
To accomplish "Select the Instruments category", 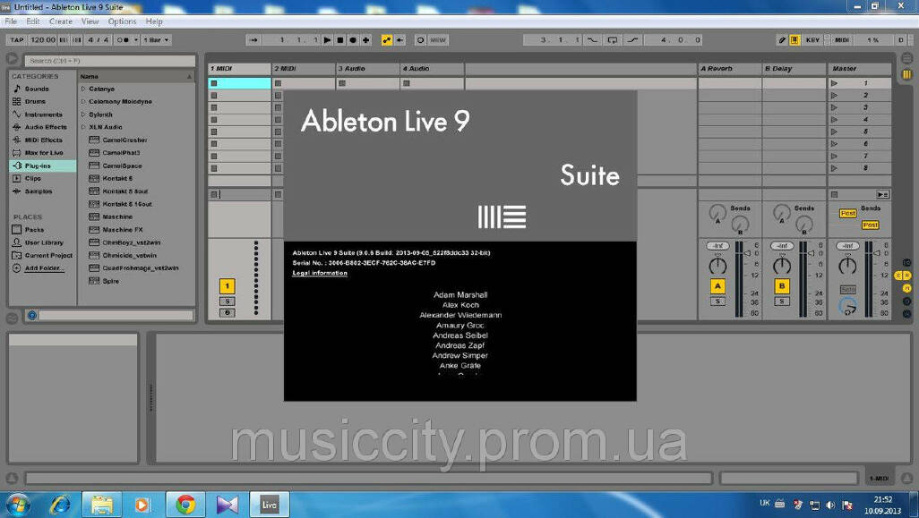I will click(42, 115).
